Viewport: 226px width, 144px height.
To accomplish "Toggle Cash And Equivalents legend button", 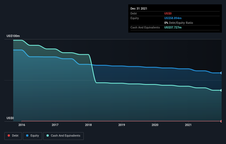I will [63, 136].
